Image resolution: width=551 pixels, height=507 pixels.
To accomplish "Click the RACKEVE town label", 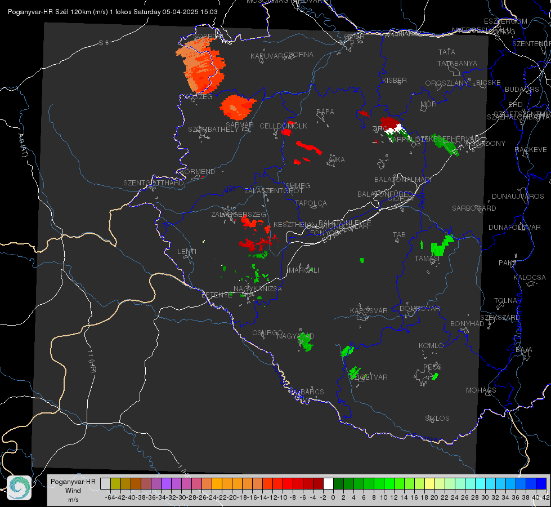I will coord(531,149).
